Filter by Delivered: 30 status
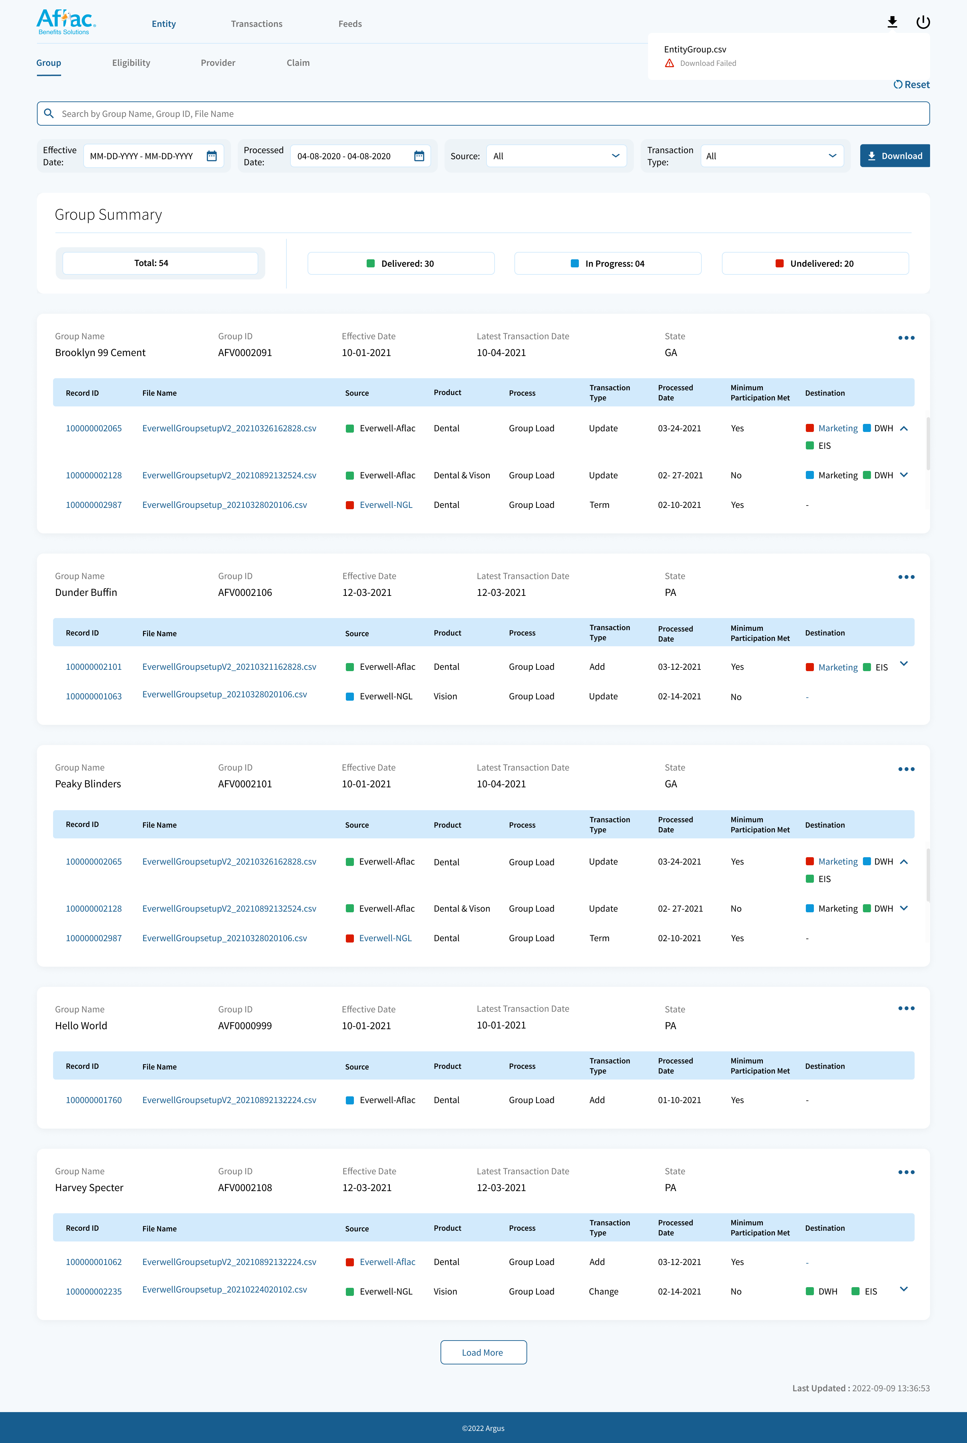Image resolution: width=967 pixels, height=1443 pixels. point(401,263)
